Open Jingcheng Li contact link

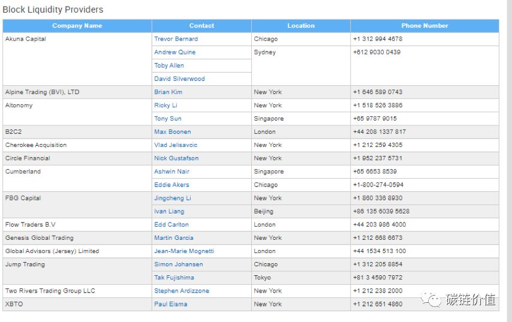[x=173, y=198]
